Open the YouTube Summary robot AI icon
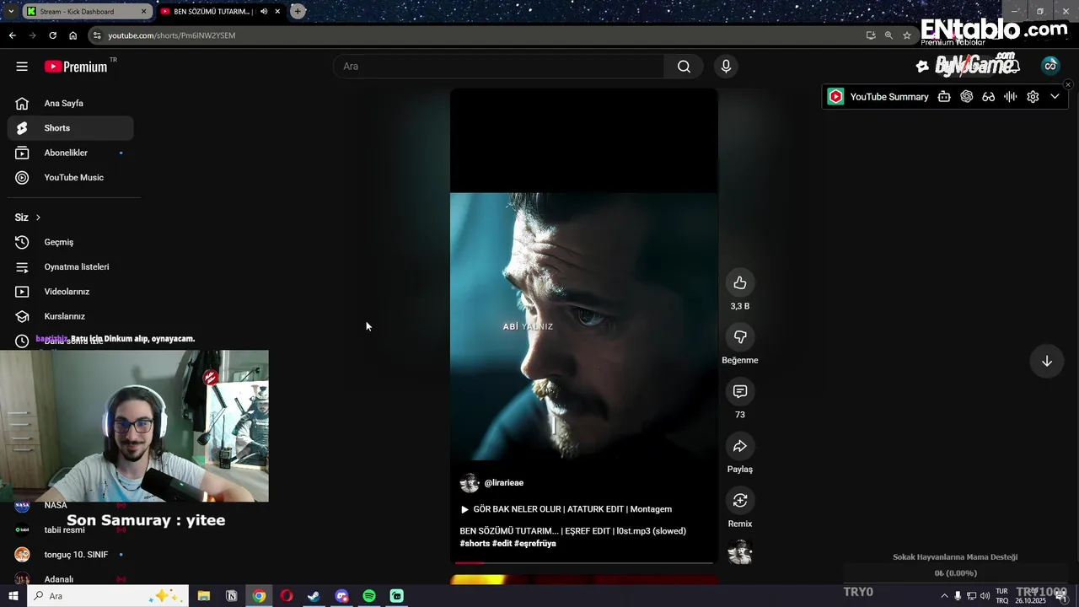This screenshot has height=607, width=1079. 944,97
